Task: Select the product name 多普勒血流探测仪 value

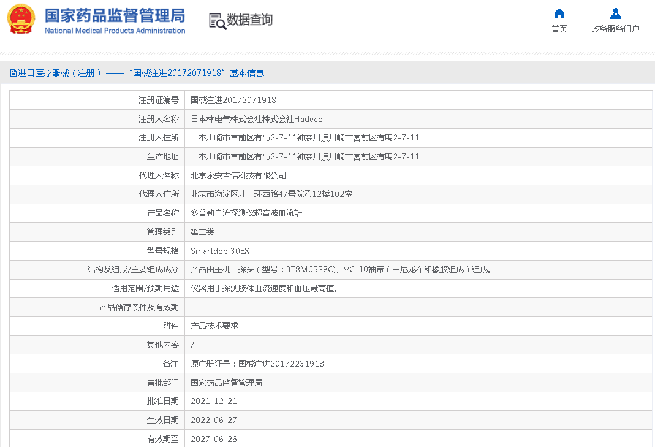Action: [x=246, y=213]
